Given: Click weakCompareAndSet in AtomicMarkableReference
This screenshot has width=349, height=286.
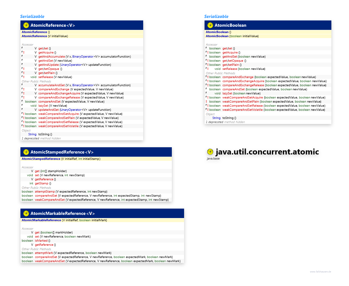Looking at the screenshot, I should pyautogui.click(x=50, y=261).
